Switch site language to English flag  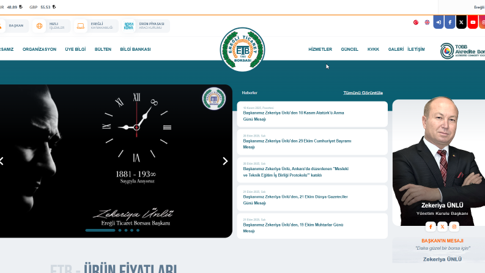click(427, 22)
